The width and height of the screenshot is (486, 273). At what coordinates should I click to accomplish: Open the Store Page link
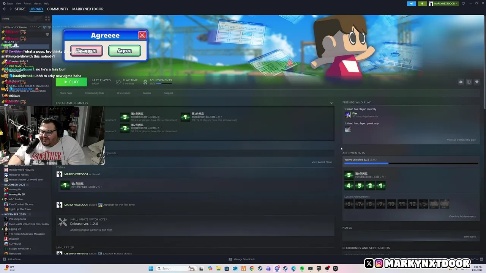(66, 93)
